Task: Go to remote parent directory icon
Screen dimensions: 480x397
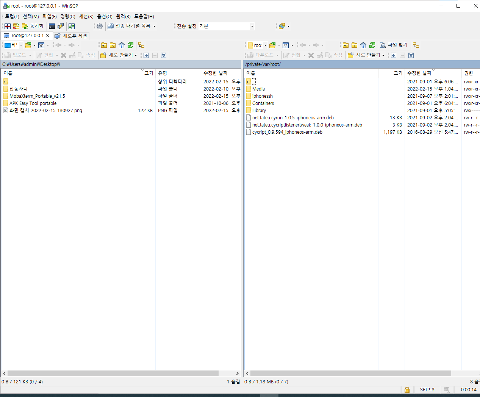Action: 346,45
